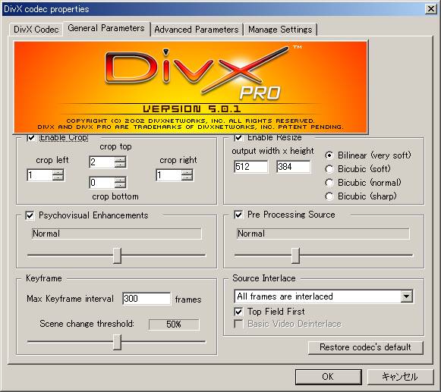Image resolution: width=441 pixels, height=392 pixels.
Task: Click the output height field showing 384
Action: click(x=293, y=167)
